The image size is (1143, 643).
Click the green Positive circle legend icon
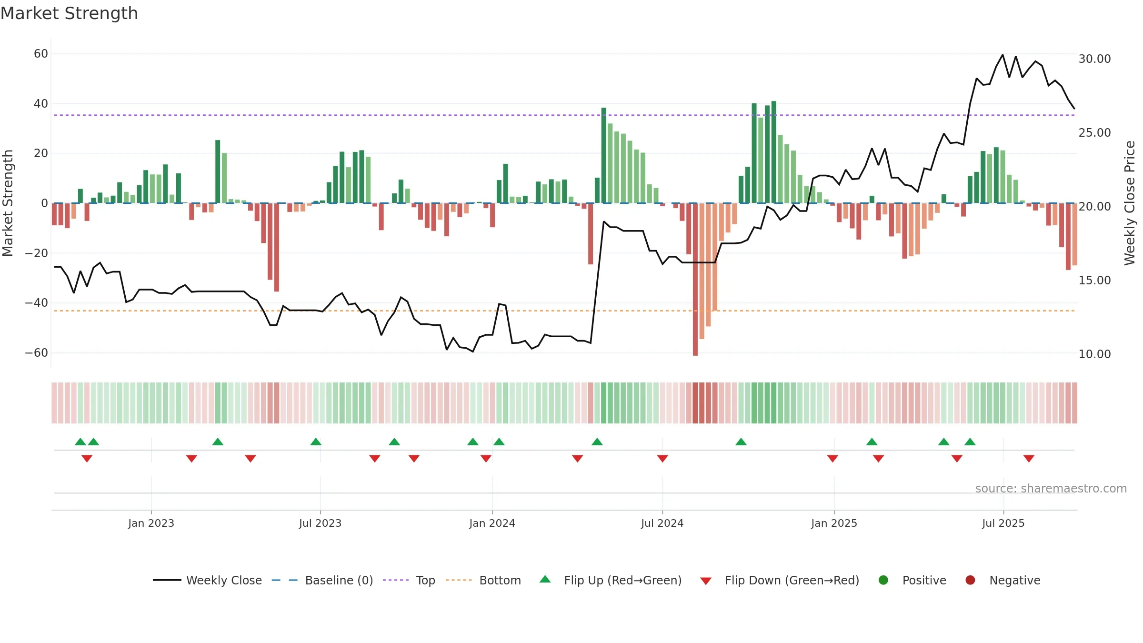(x=883, y=580)
